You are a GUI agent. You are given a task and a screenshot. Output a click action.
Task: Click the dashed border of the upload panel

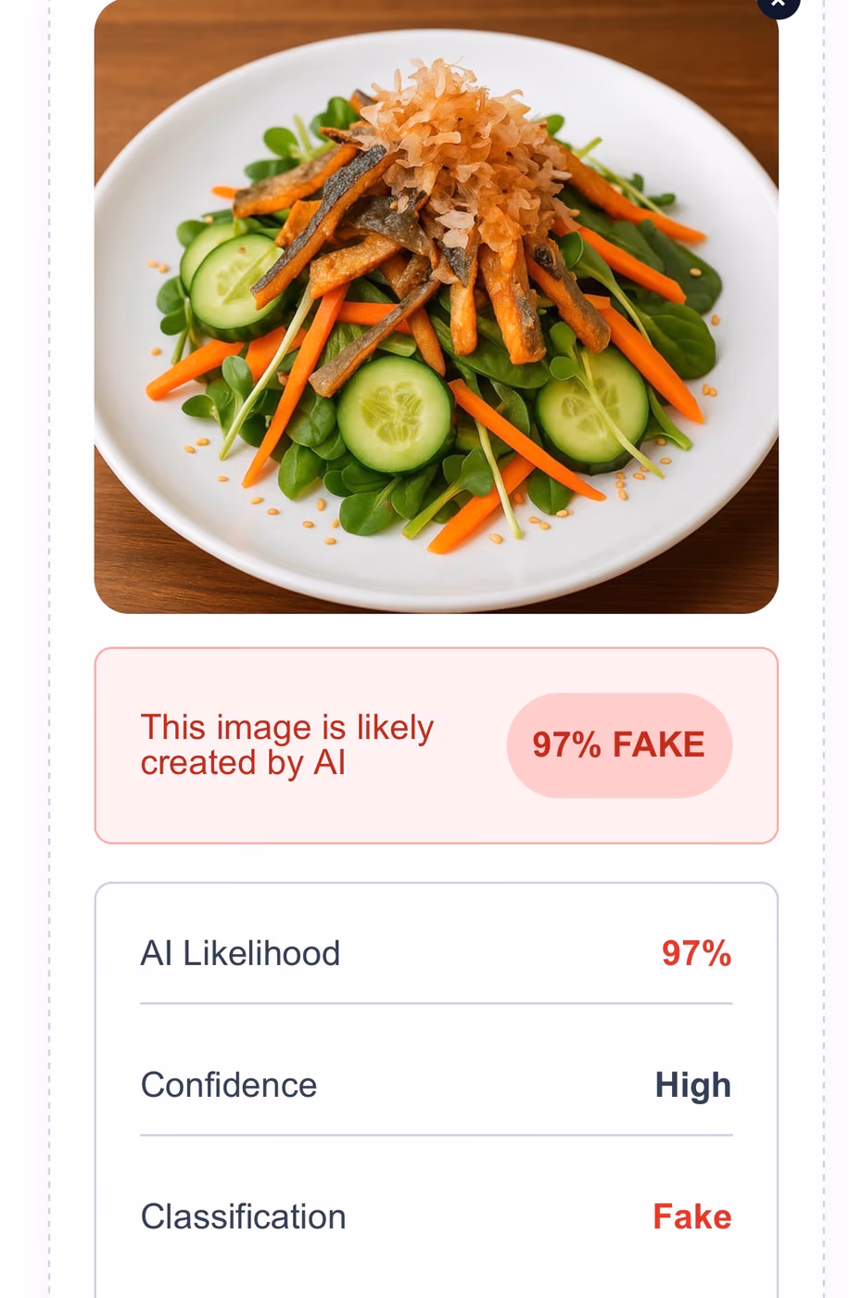(49, 649)
